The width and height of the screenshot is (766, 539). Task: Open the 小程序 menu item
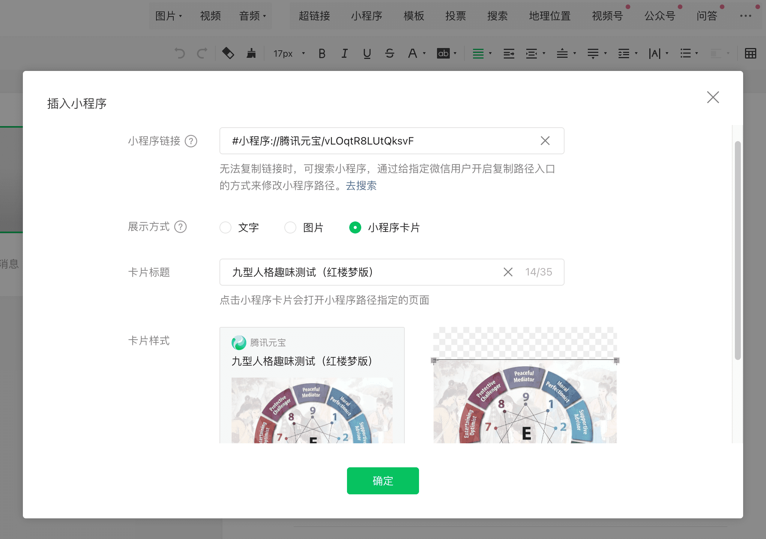click(x=366, y=16)
